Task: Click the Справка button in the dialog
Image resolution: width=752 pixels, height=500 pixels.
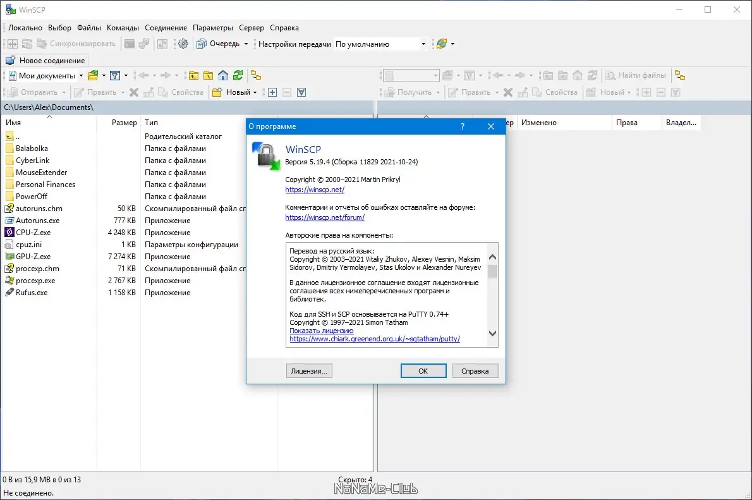Action: point(475,371)
